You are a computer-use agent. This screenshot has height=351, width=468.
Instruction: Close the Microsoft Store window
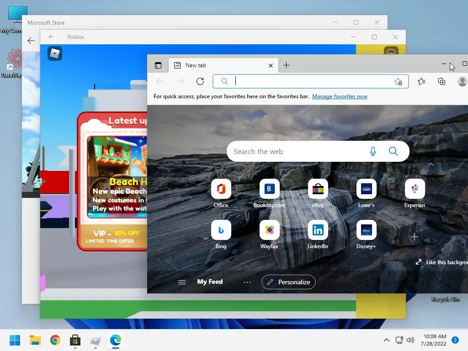(x=377, y=22)
